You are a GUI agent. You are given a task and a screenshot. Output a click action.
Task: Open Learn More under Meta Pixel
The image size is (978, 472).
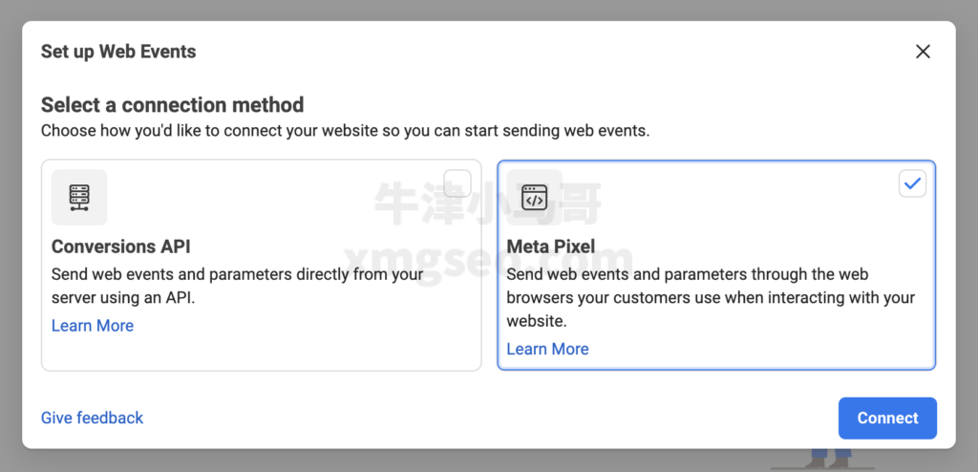[x=547, y=349]
